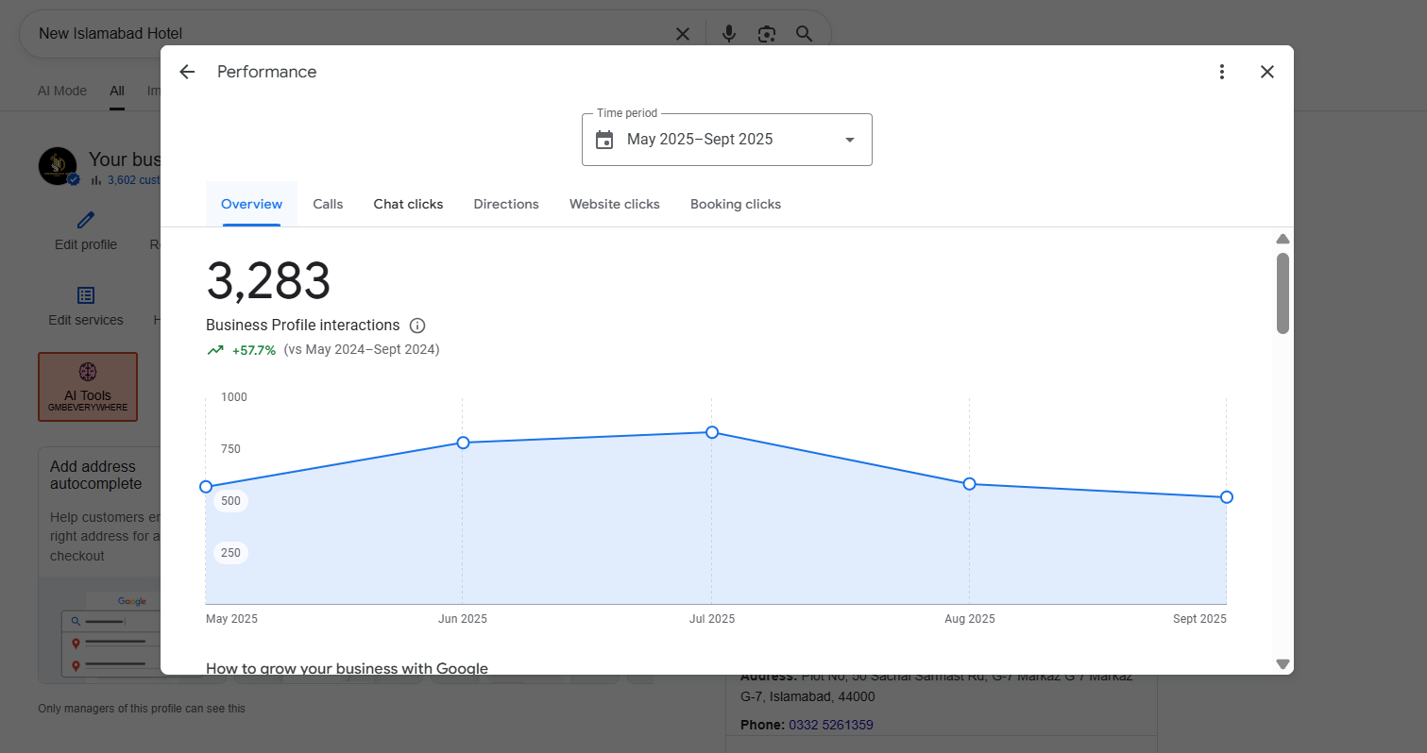Select the Jul 2025 data point on chart
Viewport: 1427px width, 753px height.
point(712,432)
